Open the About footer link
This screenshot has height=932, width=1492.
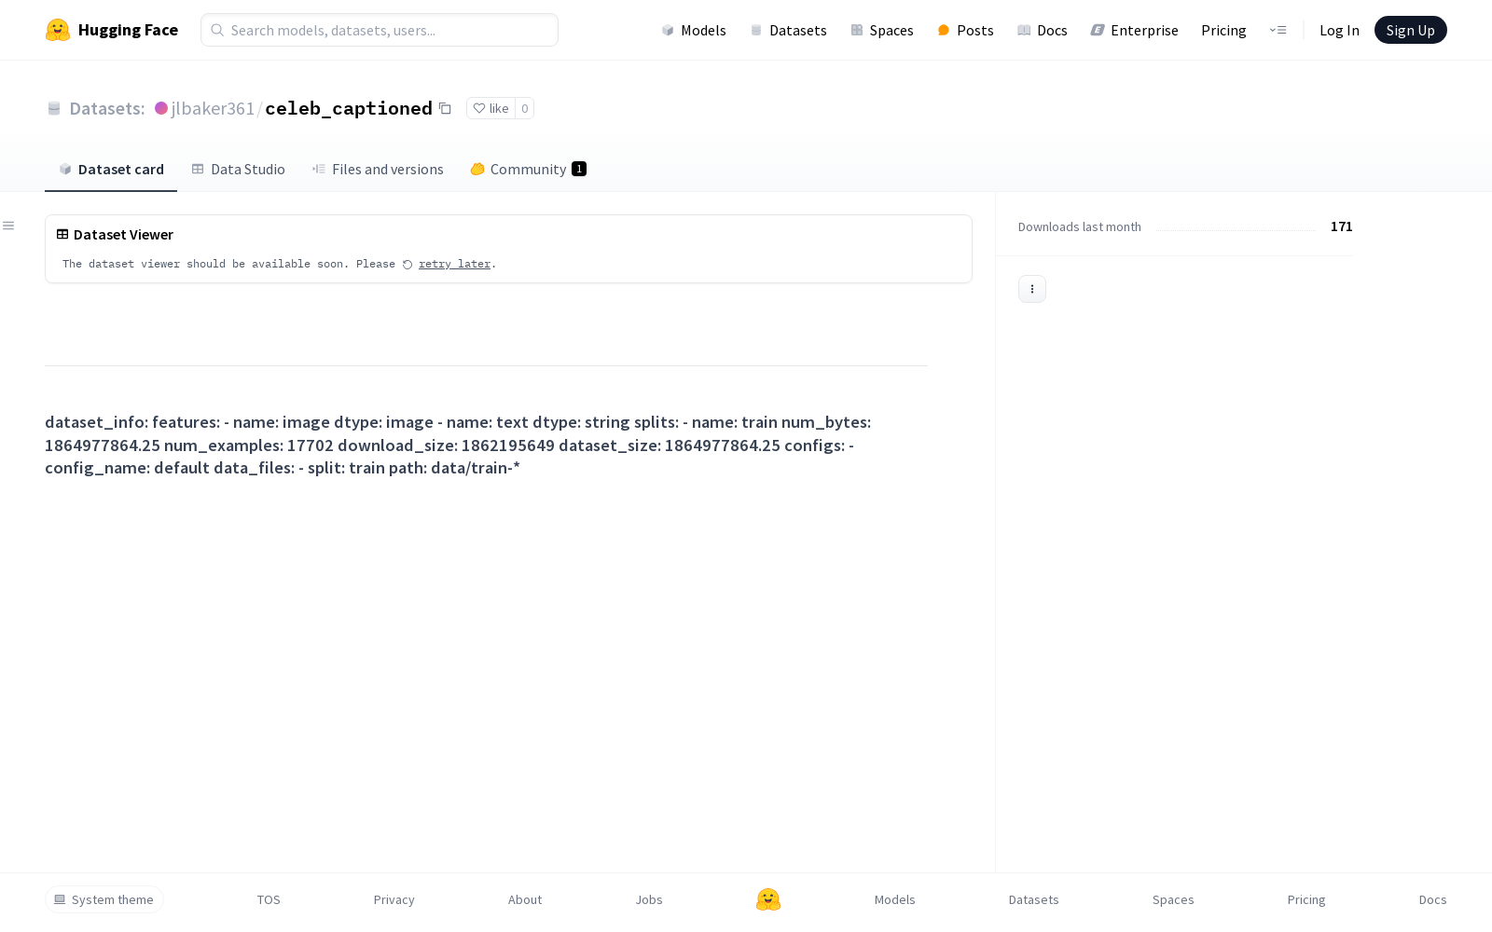(x=525, y=899)
